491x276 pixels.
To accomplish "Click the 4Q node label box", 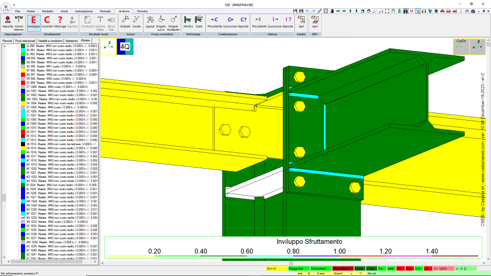I will pyautogui.click(x=125, y=47).
